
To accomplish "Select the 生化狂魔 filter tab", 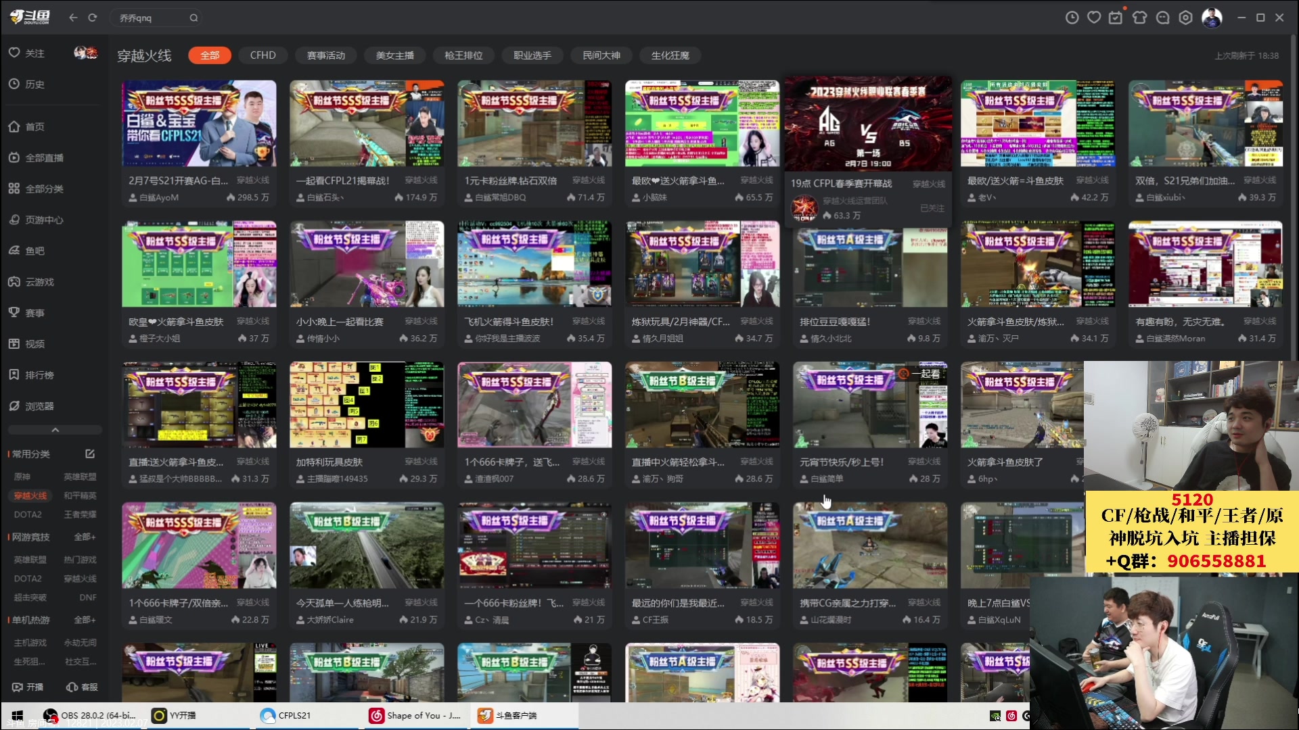I will [670, 55].
